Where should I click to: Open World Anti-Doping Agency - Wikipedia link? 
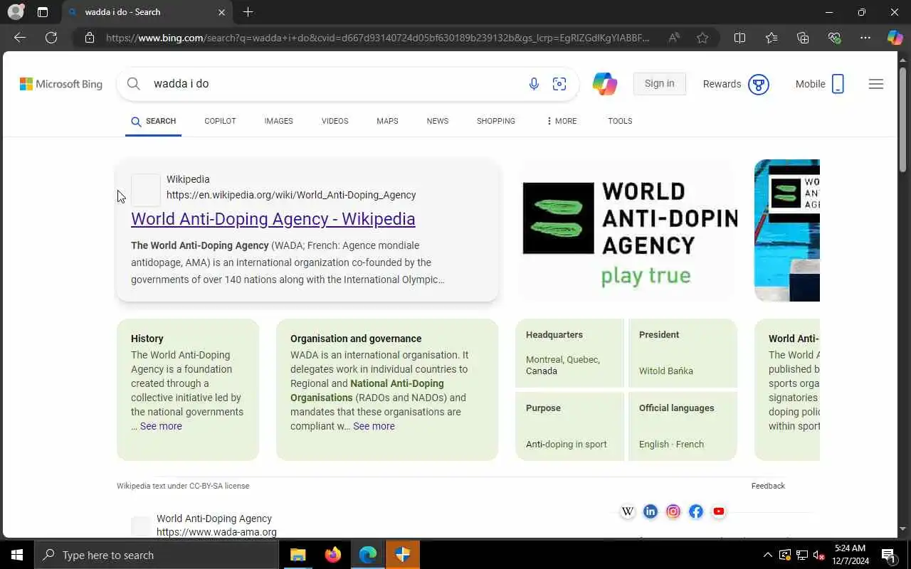273,219
